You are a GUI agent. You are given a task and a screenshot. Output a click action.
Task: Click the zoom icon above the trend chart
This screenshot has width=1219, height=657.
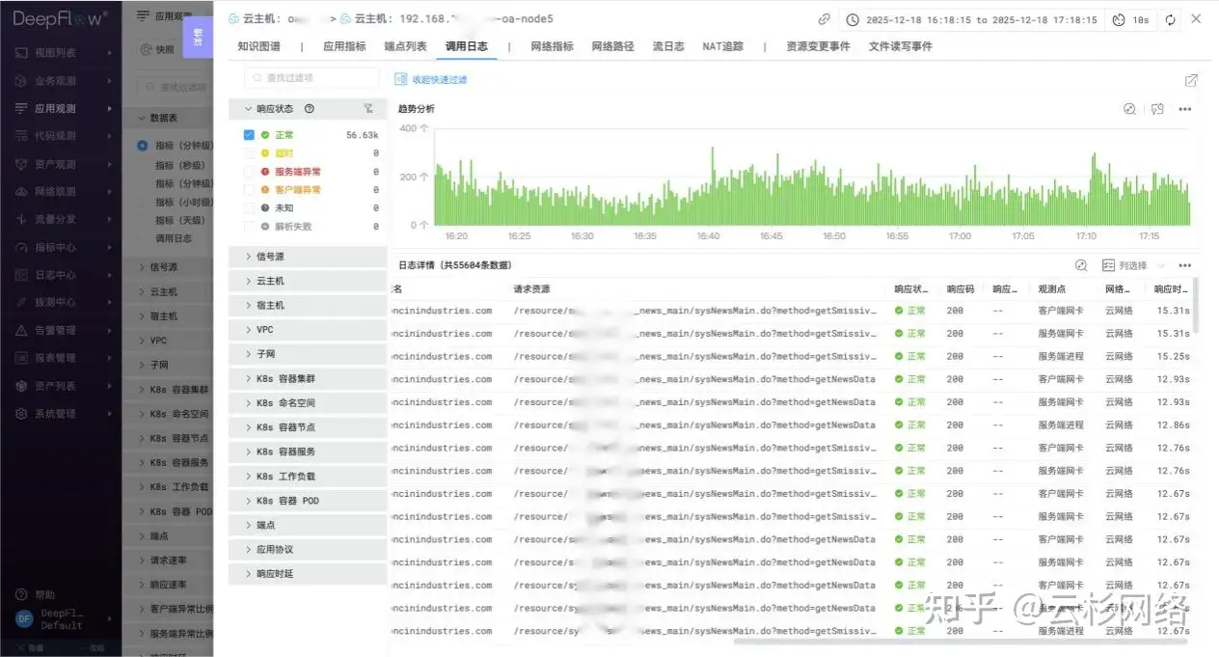click(1129, 109)
